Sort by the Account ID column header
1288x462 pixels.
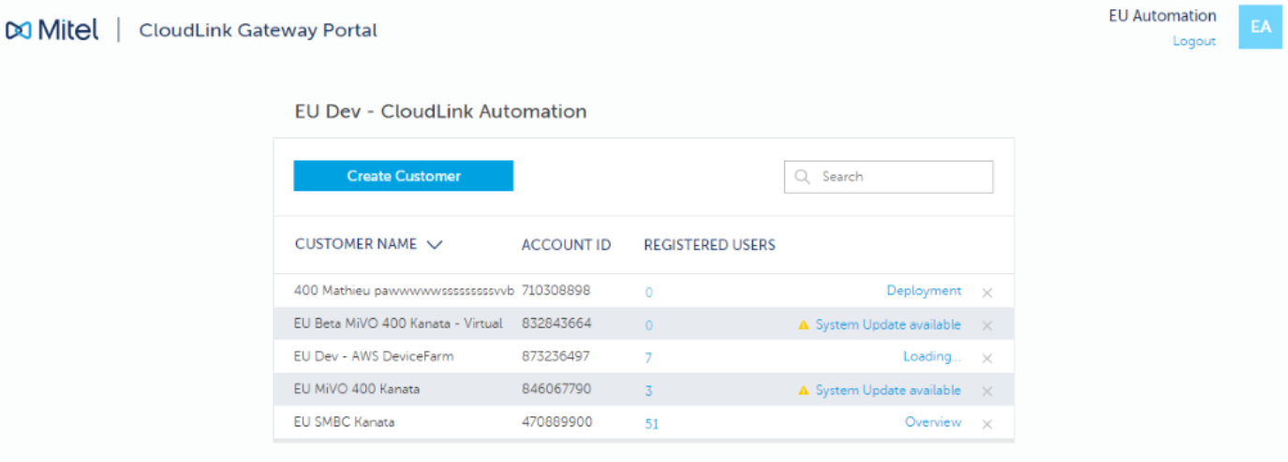pos(566,245)
